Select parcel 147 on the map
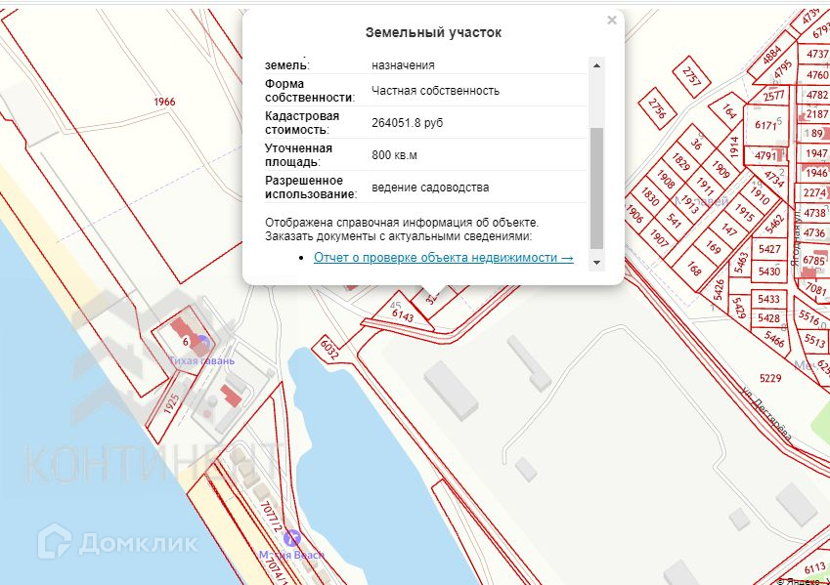This screenshot has height=585, width=830. 729,230
